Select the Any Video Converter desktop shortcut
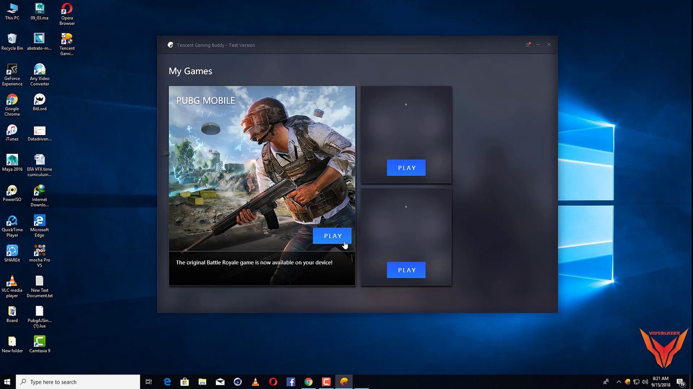 click(40, 75)
